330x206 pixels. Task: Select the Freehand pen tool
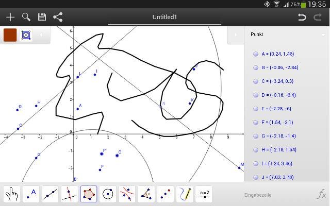(x=185, y=194)
